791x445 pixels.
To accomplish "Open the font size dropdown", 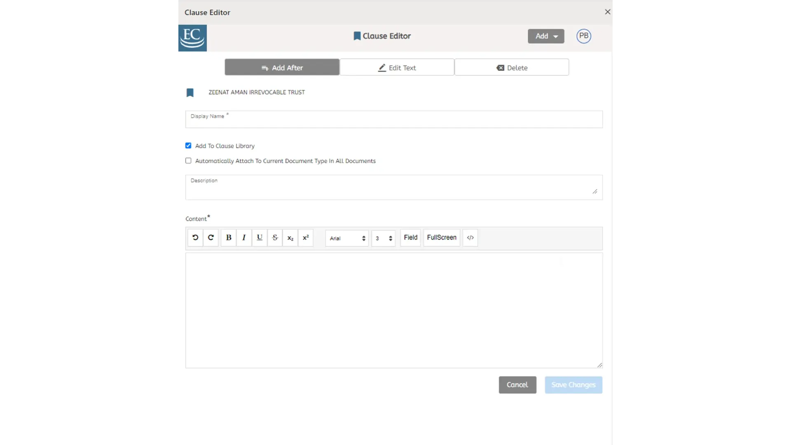I will coord(384,238).
